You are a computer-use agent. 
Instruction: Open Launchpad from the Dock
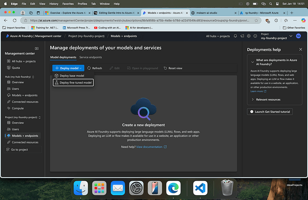[99, 188]
